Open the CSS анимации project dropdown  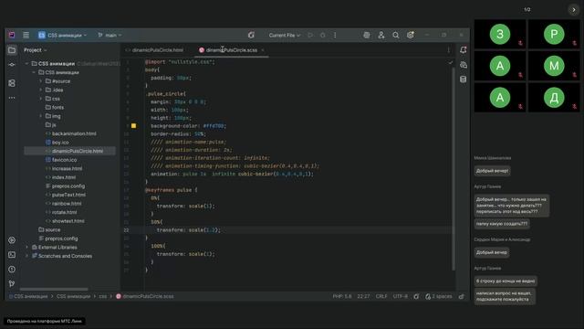click(62, 35)
